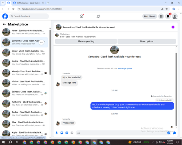
Task: Open a new browser tab
Action: (48, 3)
